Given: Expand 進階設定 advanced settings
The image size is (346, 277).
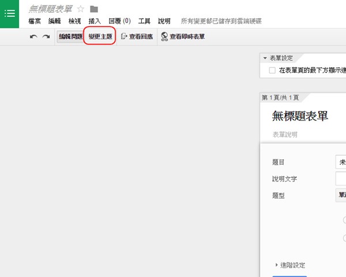Looking at the screenshot, I should (x=291, y=265).
